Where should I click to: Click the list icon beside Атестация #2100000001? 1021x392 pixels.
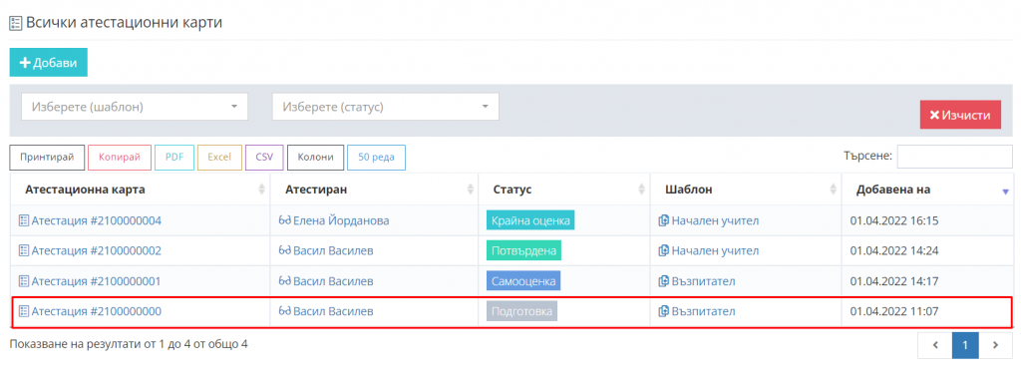(x=24, y=281)
